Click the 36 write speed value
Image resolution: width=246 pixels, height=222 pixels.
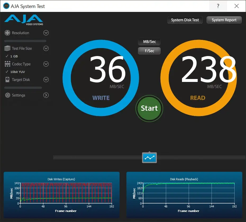[x=108, y=69]
